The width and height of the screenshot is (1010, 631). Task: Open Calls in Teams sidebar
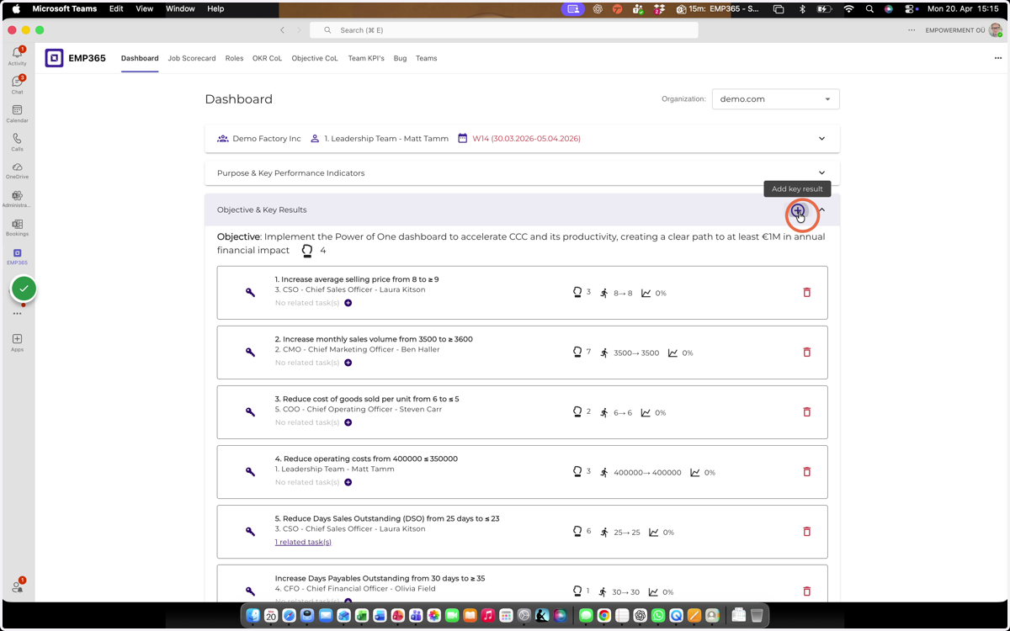click(x=17, y=141)
